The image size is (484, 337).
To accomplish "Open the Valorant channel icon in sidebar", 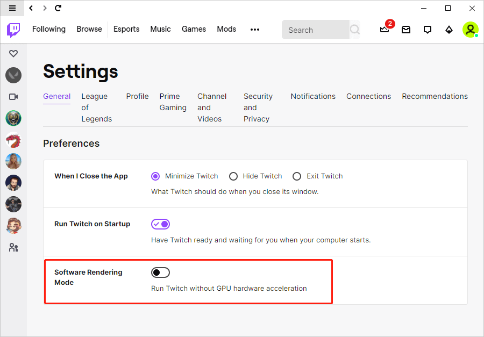I will pyautogui.click(x=13, y=75).
